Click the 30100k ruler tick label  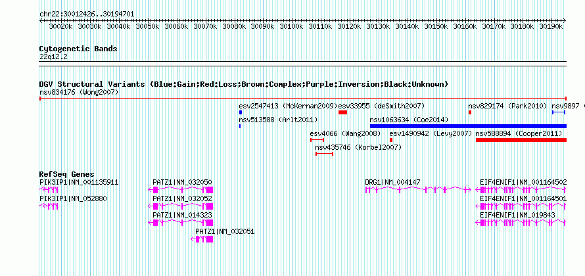(291, 27)
